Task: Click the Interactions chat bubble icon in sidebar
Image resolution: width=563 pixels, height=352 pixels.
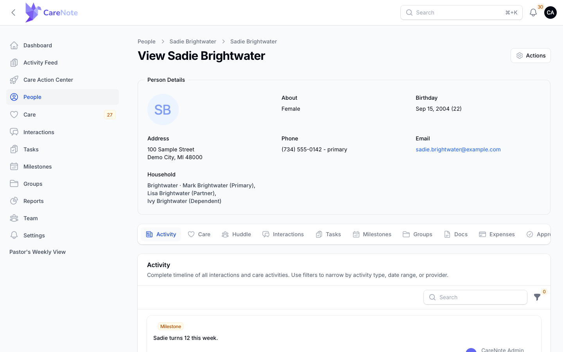Action: tap(14, 132)
